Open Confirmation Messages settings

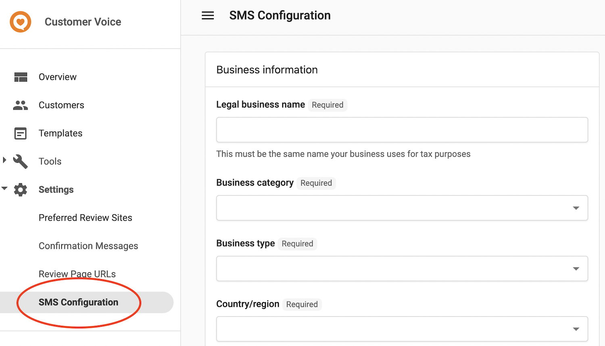88,246
